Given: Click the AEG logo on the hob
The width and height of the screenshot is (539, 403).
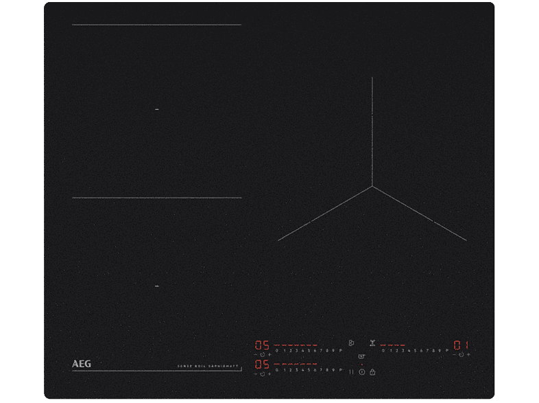Looking at the screenshot, I should [x=81, y=365].
